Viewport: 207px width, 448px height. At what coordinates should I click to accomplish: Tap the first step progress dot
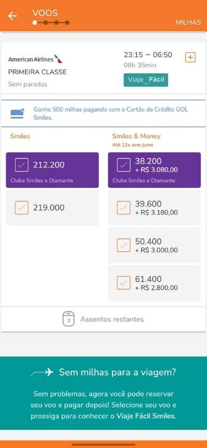(35, 22)
